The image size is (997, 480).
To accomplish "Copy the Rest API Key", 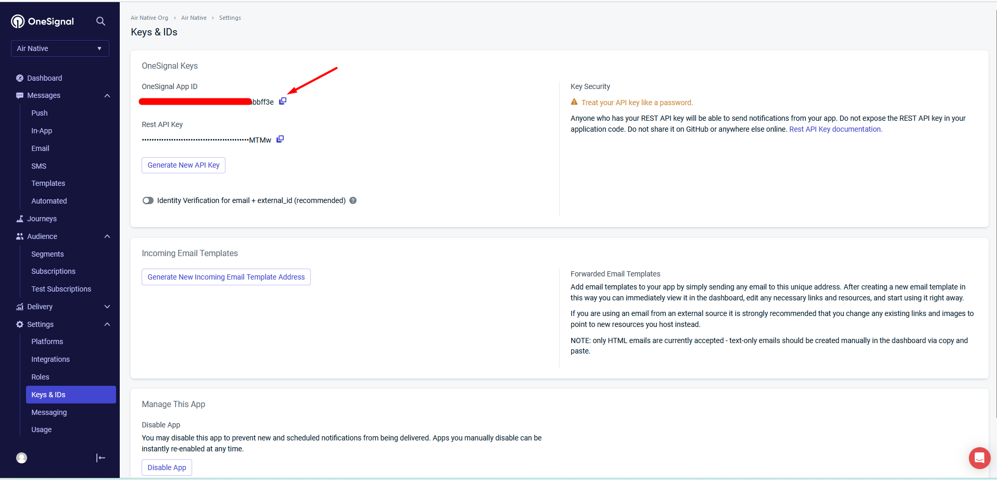I will pyautogui.click(x=280, y=139).
